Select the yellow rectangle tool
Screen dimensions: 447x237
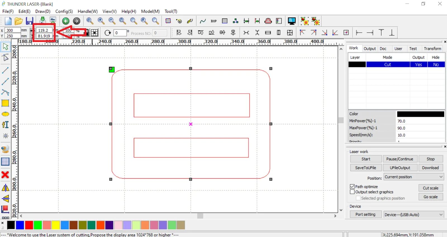click(5, 103)
